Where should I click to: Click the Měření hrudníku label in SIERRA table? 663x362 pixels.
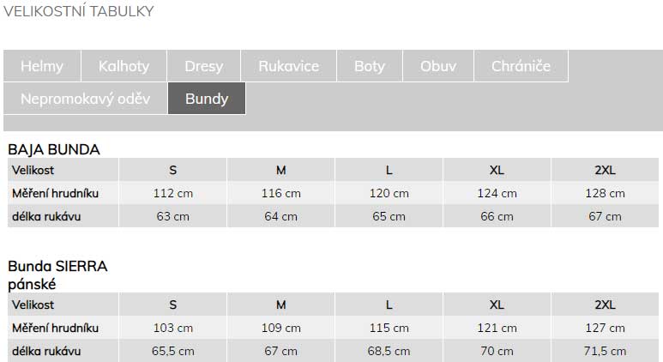[x=55, y=328]
